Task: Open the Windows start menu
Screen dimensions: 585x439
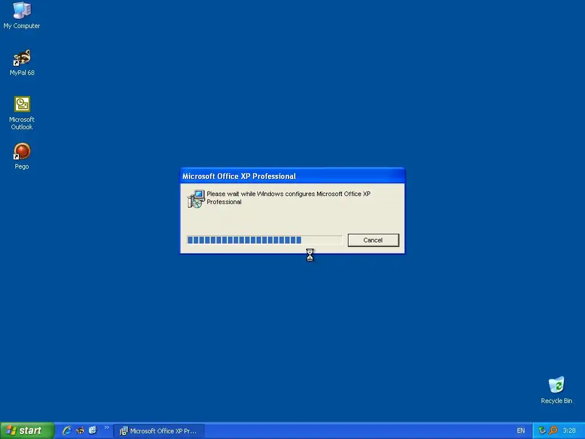Action: [x=27, y=430]
